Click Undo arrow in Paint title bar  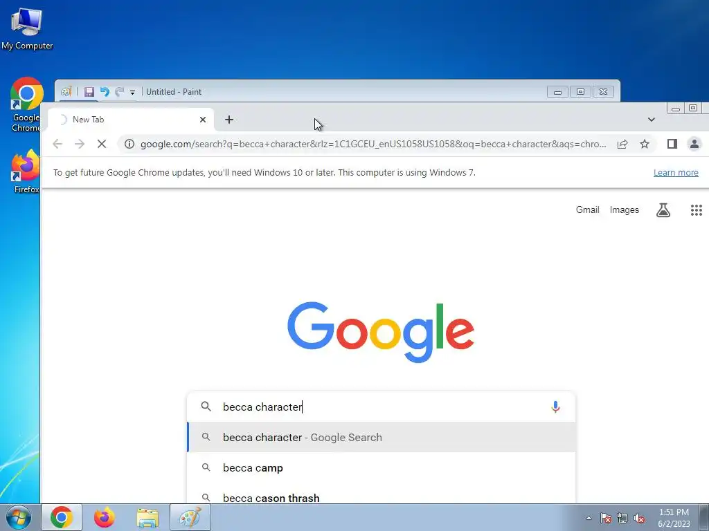(x=105, y=92)
